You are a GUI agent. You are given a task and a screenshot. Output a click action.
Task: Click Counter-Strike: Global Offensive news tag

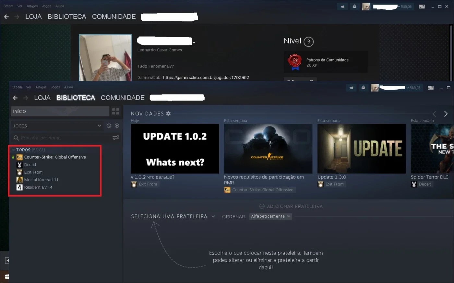tap(259, 190)
